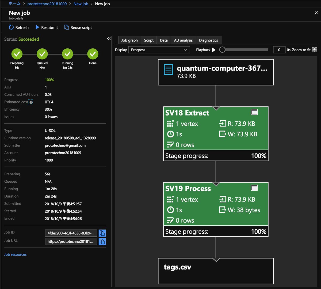Viewport: 321px width, 289px height.
Task: Switch to the Job graph tab
Action: (x=129, y=40)
